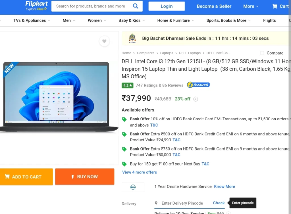Tick the Compare checkbox

262,53
